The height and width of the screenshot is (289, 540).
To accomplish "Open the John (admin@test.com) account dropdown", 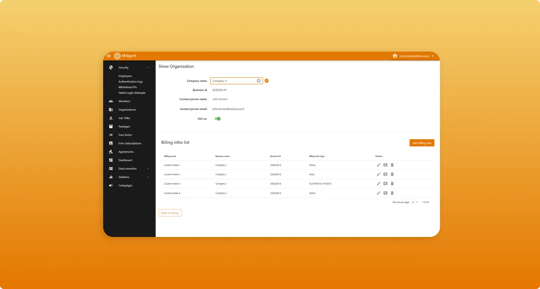I will [x=413, y=56].
